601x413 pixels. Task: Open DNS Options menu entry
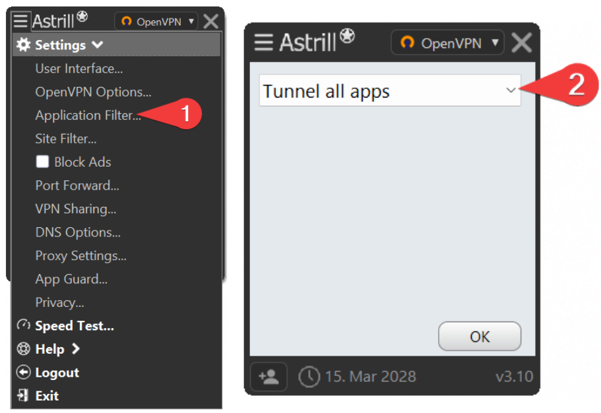[78, 233]
